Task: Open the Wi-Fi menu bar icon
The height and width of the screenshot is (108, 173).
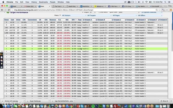Action: (x=147, y=2)
